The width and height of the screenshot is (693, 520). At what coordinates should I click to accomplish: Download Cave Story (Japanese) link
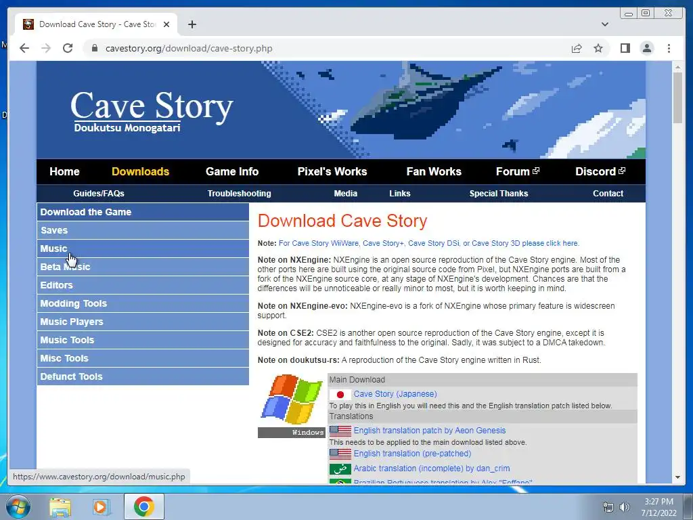[395, 394]
